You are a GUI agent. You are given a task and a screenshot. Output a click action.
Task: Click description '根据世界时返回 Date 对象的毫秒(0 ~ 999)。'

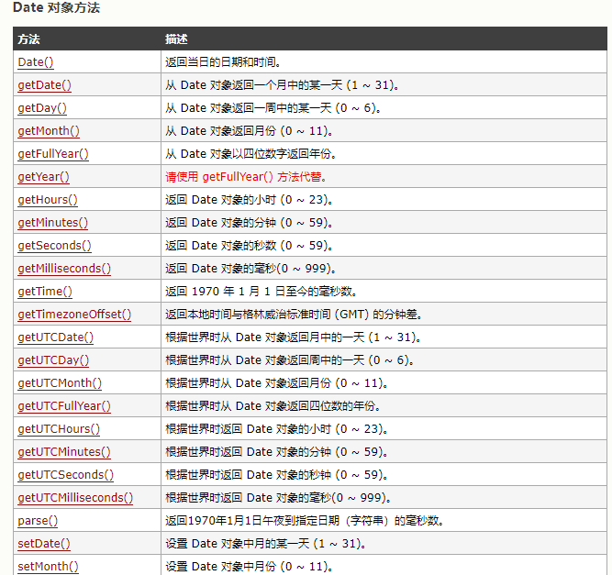pos(278,498)
